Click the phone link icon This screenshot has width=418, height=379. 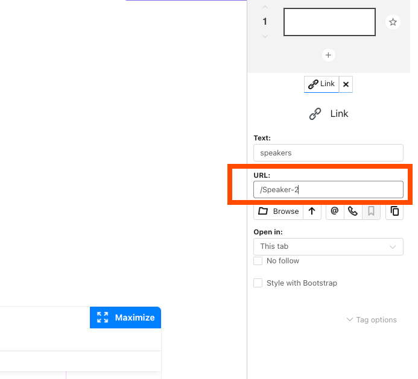[353, 211]
